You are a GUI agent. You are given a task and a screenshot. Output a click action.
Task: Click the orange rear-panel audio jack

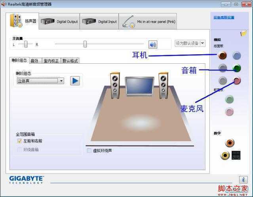coord(223,55)
